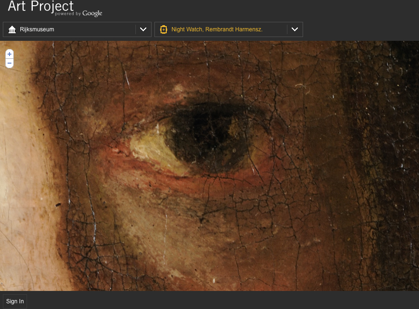The image size is (419, 309).
Task: Click the plus zoom-in button
Action: 10,54
